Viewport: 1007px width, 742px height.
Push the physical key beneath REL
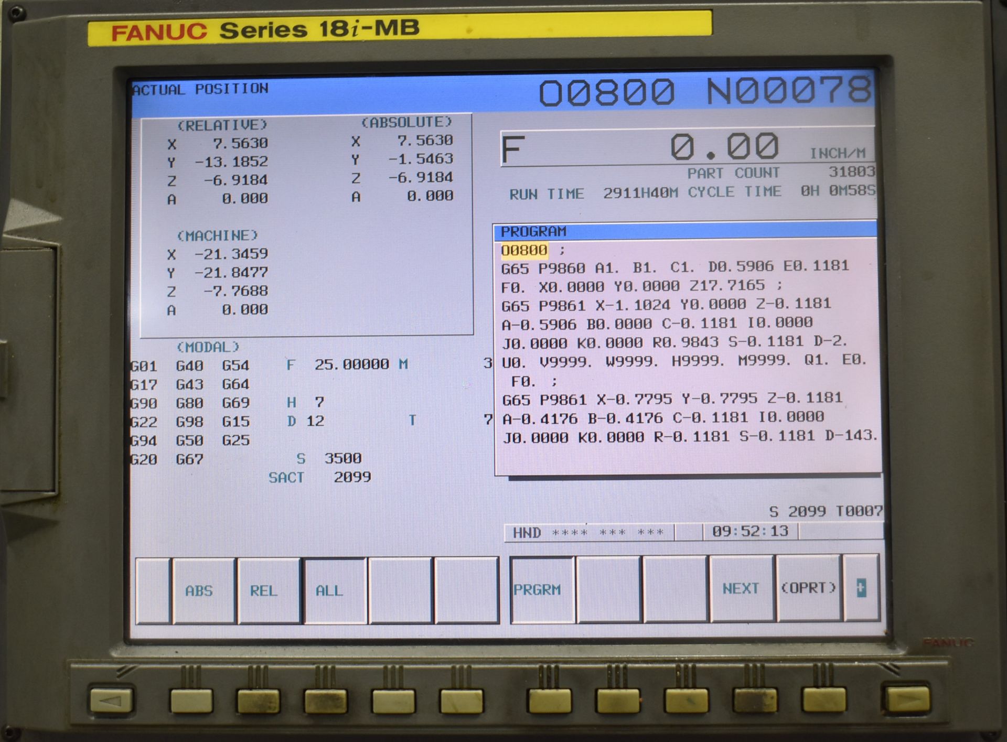[x=259, y=701]
